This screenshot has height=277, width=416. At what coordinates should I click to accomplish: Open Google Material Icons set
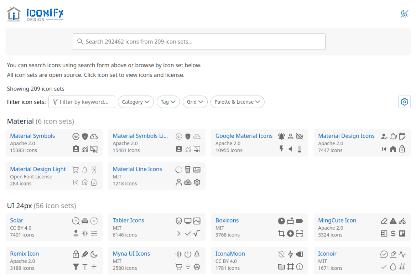coord(244,136)
